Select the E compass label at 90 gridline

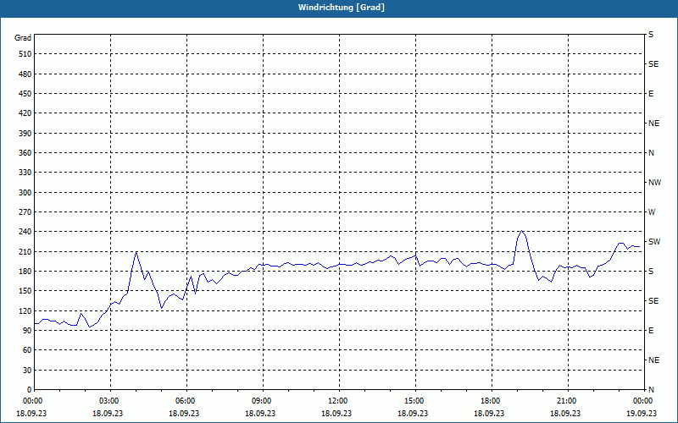tap(651, 331)
